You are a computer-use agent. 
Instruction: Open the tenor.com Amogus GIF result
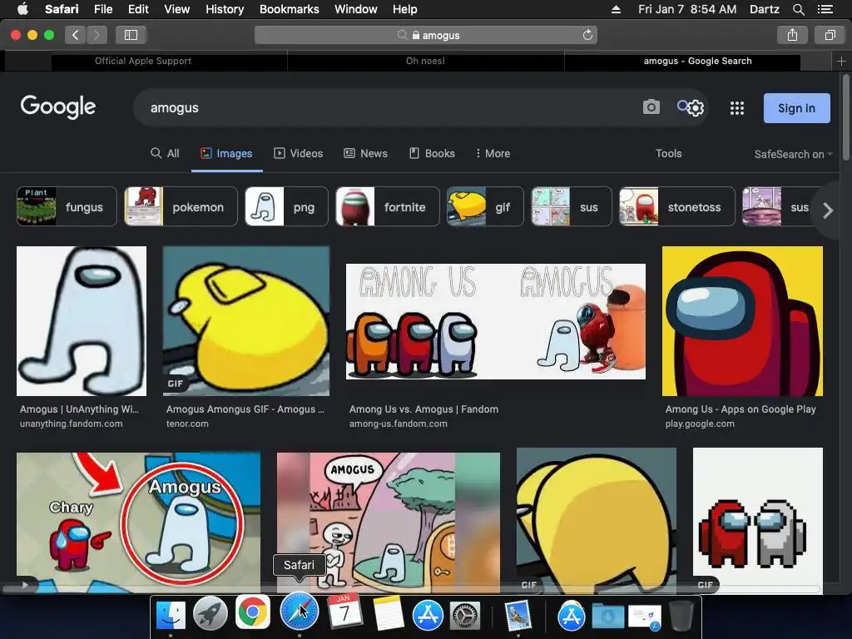tap(245, 409)
